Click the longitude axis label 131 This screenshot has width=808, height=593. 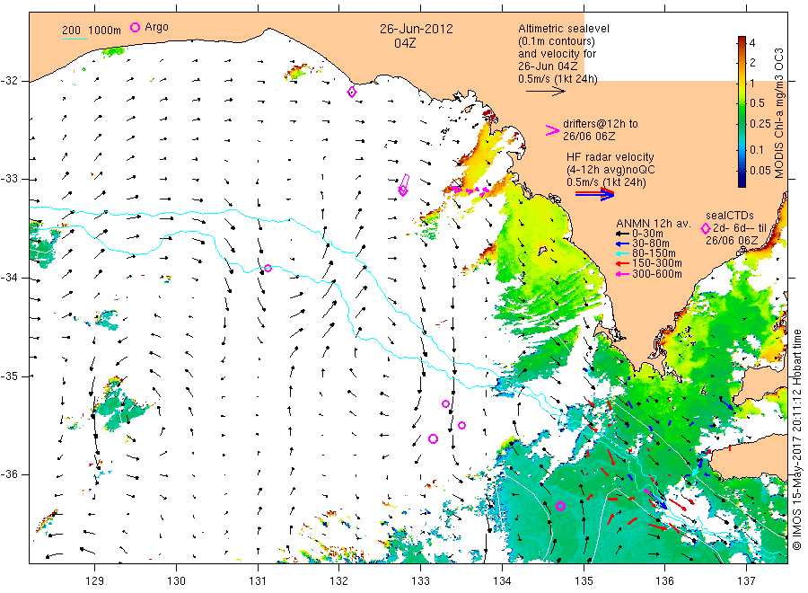point(258,581)
